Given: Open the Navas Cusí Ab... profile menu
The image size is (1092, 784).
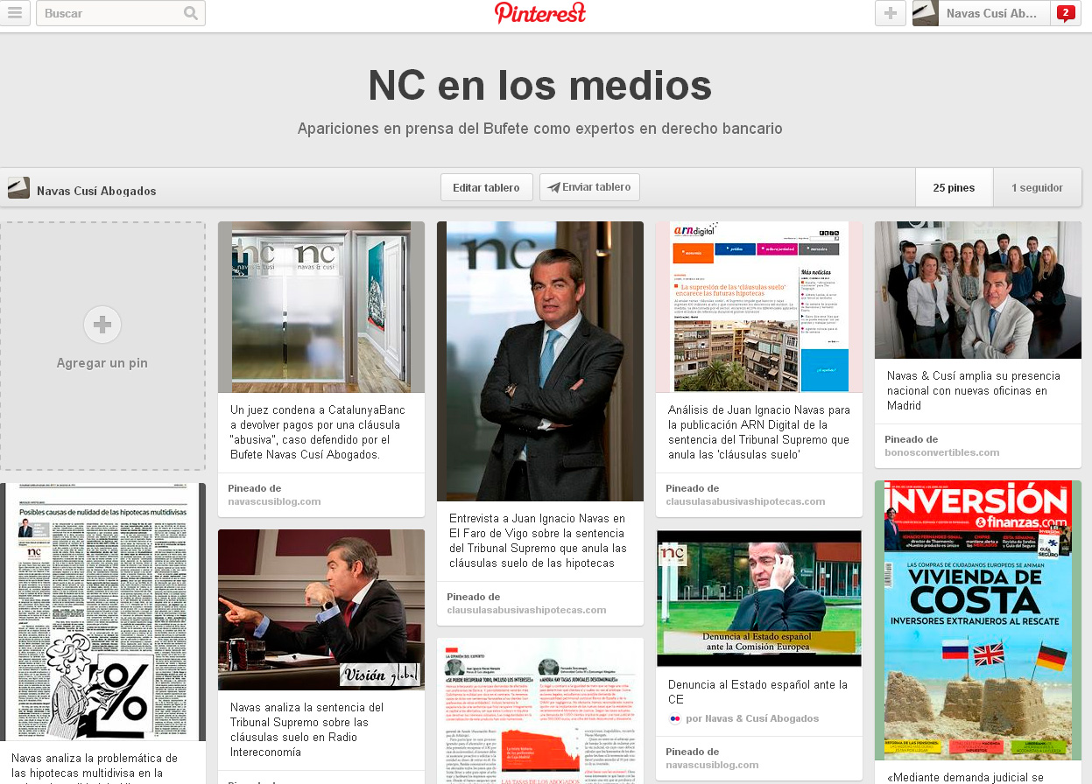Looking at the screenshot, I should click(981, 13).
